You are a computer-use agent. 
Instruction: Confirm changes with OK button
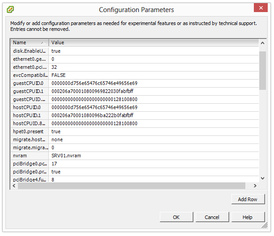176,217
